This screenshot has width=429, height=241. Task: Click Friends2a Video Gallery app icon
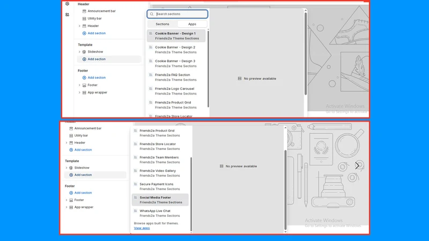[x=136, y=170]
